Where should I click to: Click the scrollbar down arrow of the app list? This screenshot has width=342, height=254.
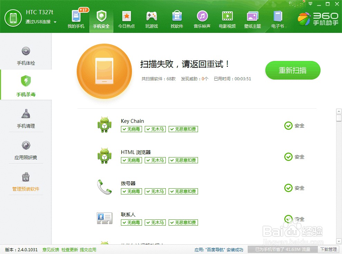[x=339, y=241]
